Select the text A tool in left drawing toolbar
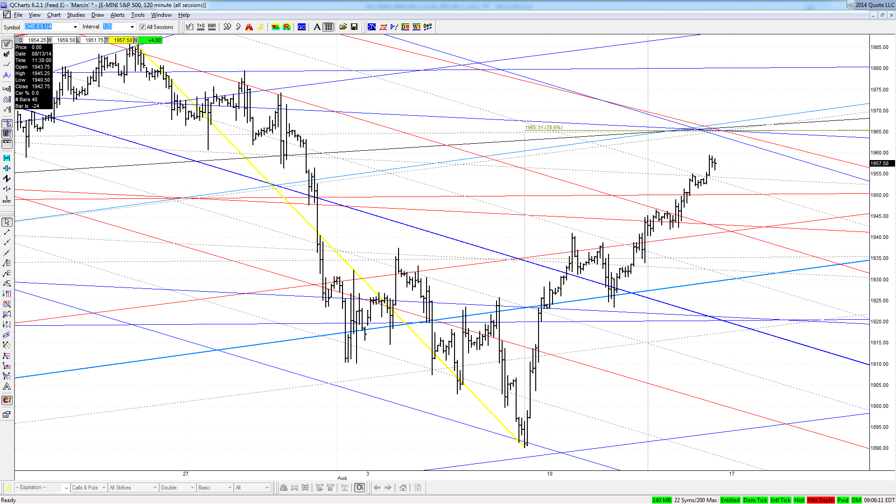Screen dimensions: 896x504 [x=7, y=386]
